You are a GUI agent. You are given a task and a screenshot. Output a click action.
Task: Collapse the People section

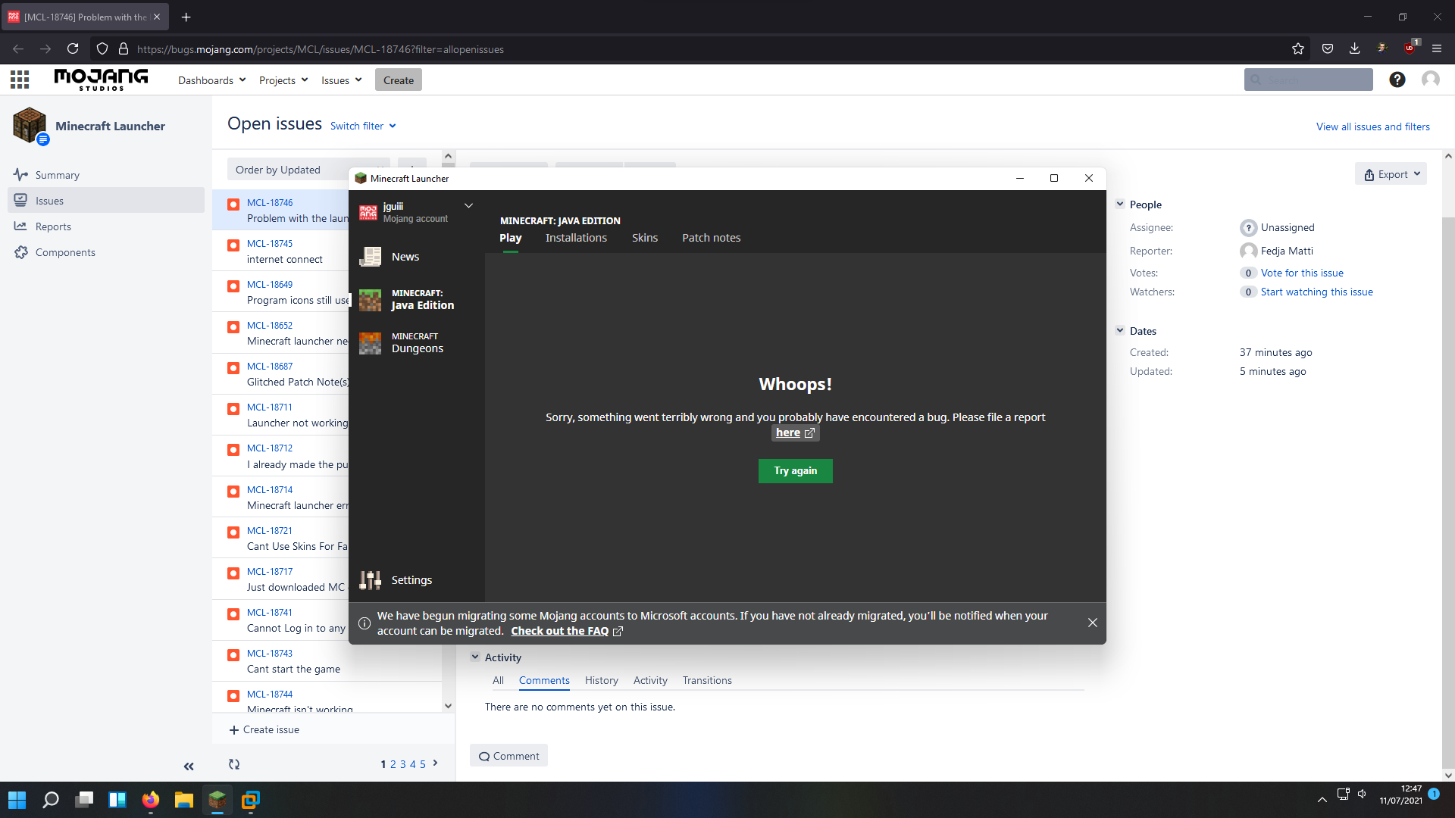[1120, 204]
